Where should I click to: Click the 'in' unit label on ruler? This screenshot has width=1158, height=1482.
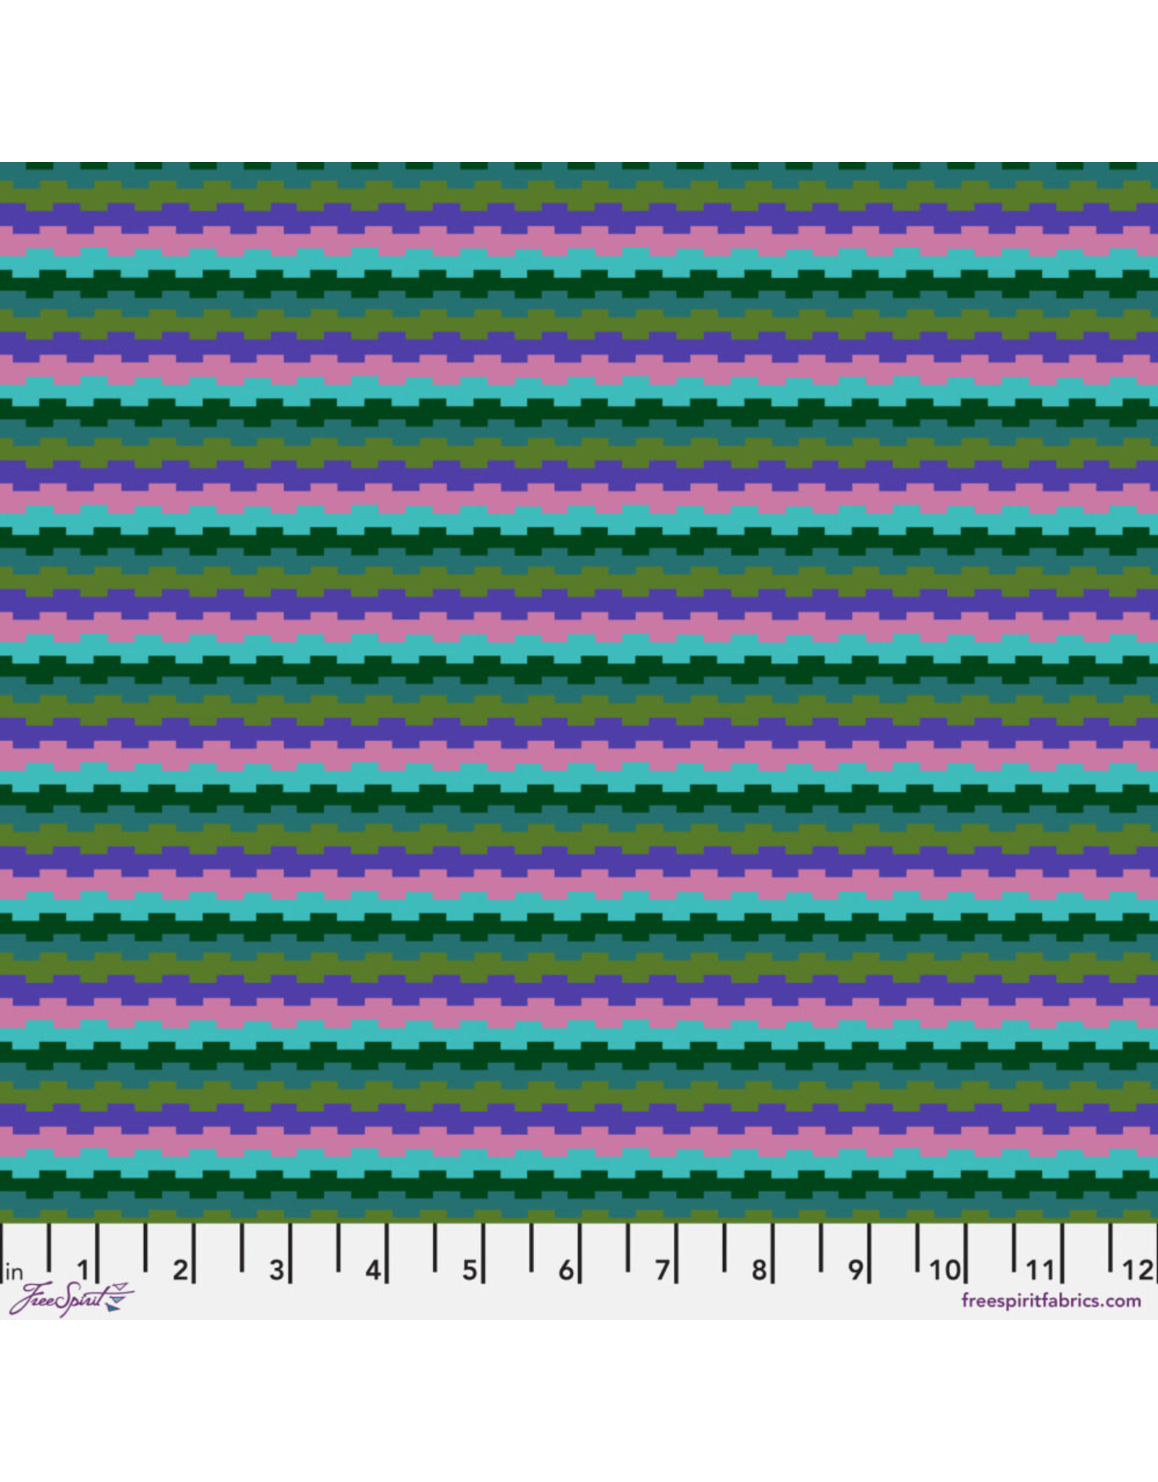click(14, 1271)
